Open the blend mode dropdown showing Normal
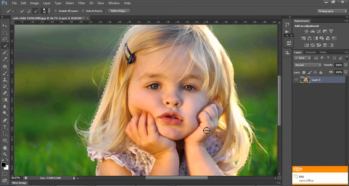Screen dimensions: 349x186 [x=307, y=65]
